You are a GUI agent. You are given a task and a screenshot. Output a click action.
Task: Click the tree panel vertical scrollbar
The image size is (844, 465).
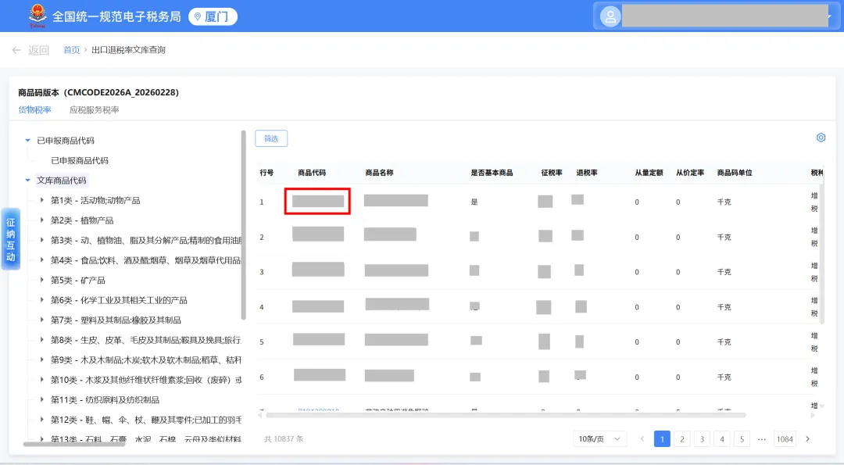pyautogui.click(x=244, y=224)
